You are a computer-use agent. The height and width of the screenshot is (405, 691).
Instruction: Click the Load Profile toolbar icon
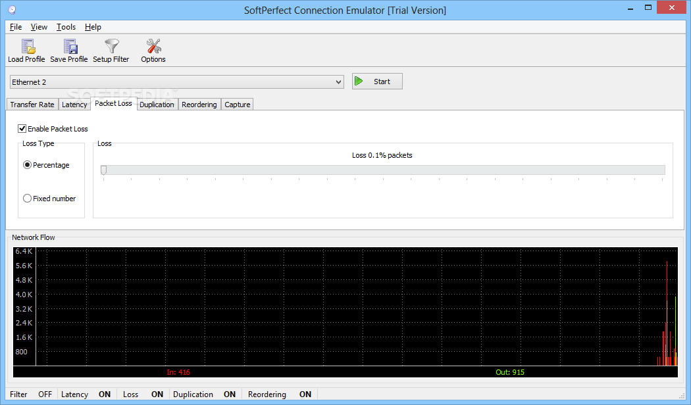click(28, 46)
